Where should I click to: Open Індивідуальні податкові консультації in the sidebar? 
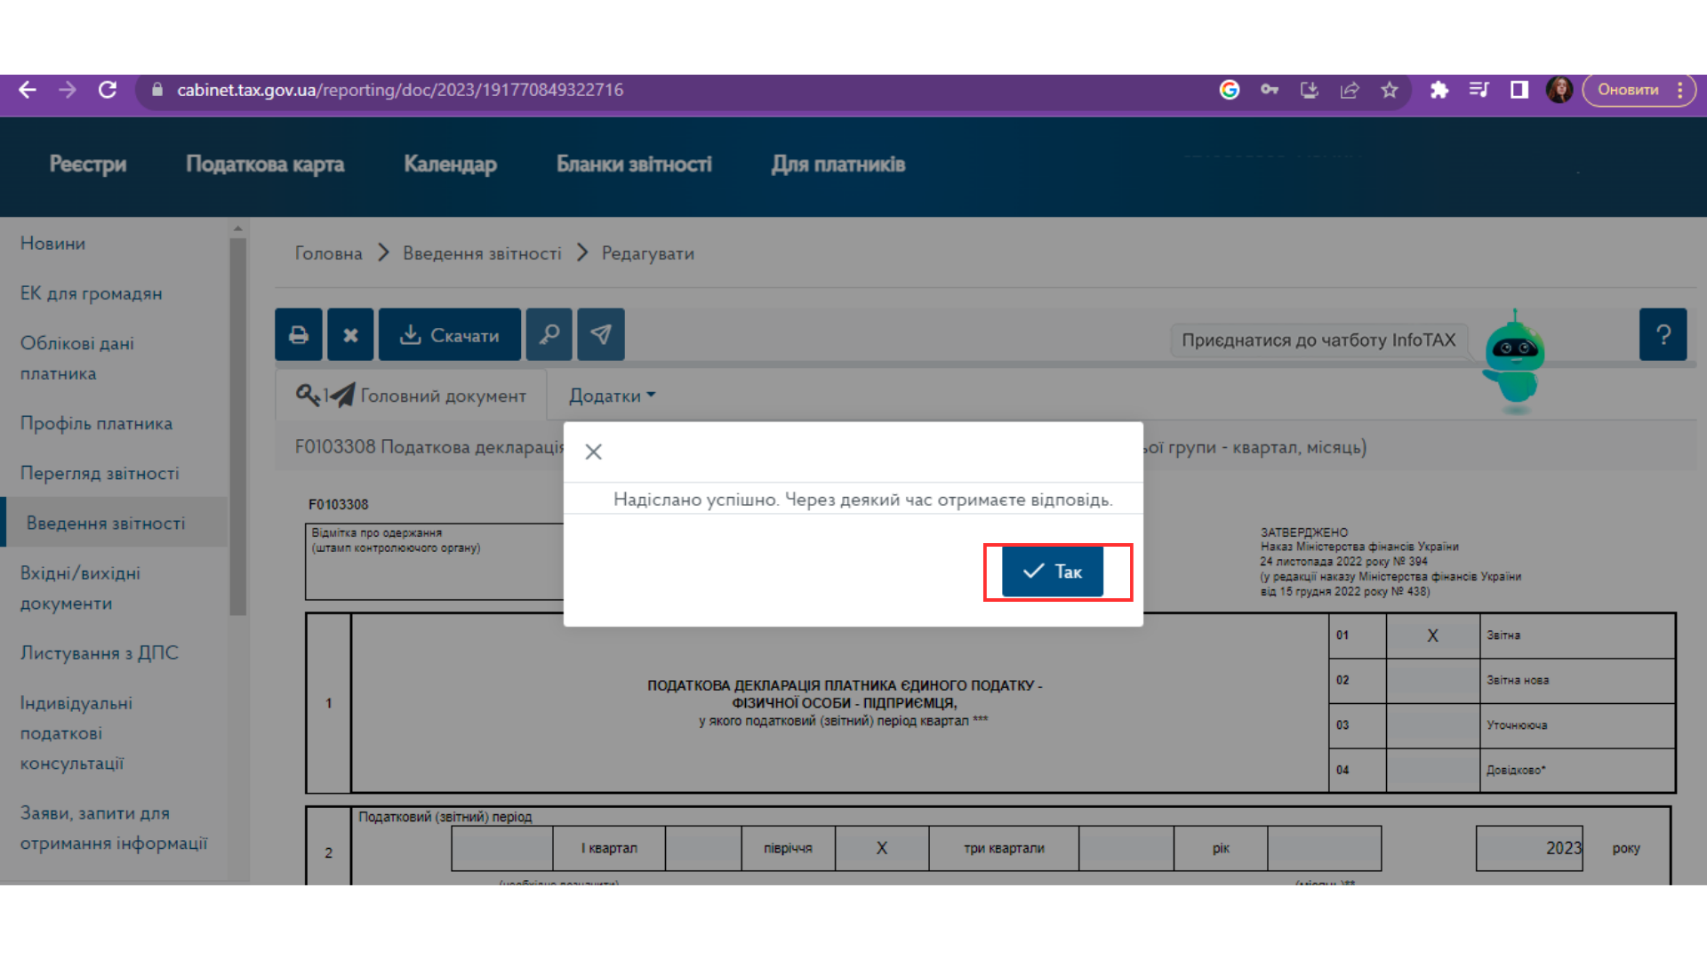76,733
